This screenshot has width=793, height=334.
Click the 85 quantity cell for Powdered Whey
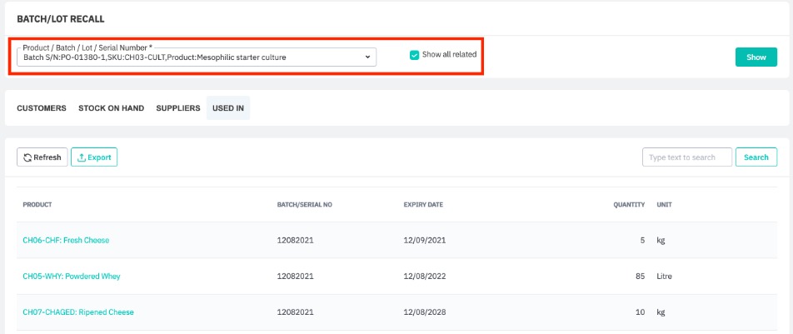click(640, 276)
